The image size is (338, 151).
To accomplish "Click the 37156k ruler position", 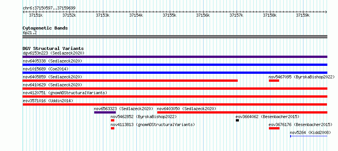I will pos(203,15).
